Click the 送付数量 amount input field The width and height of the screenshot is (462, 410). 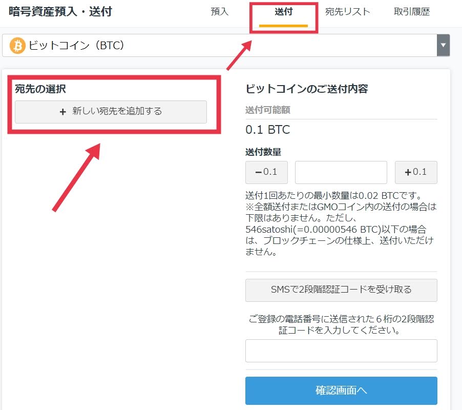341,172
